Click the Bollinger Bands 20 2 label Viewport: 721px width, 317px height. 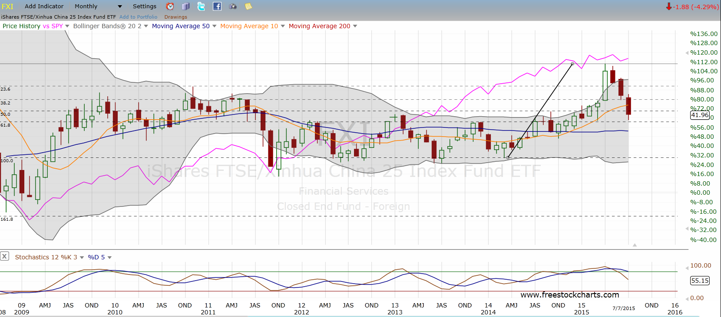point(107,26)
